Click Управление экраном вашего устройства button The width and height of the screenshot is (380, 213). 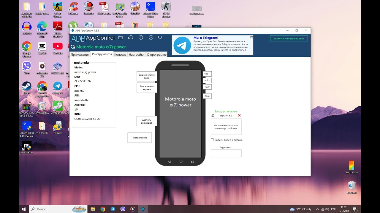point(226,127)
